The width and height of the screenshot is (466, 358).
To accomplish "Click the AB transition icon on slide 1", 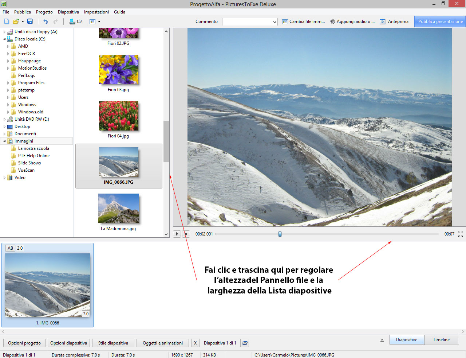I will tap(10, 248).
